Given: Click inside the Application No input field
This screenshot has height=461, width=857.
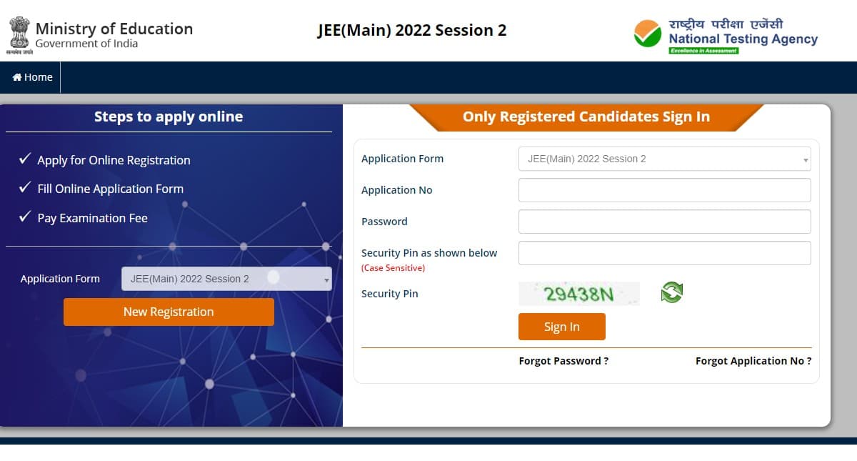Looking at the screenshot, I should (664, 190).
